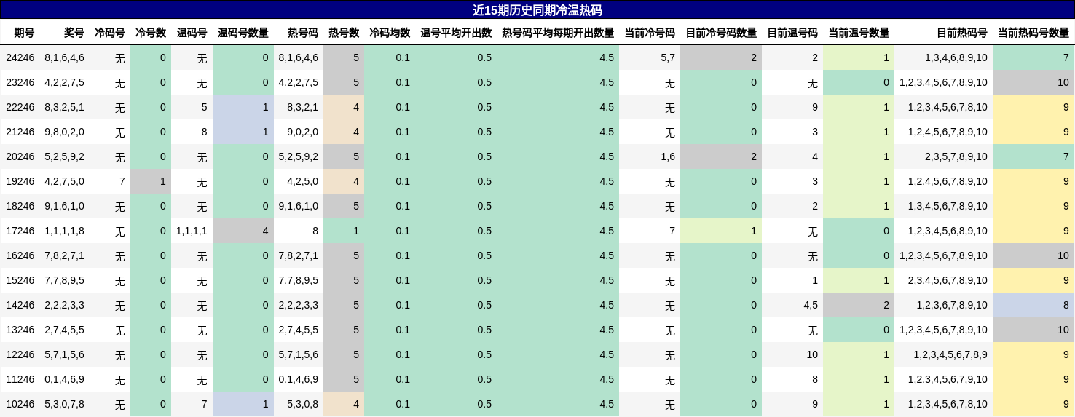Click period number 24246
The height and width of the screenshot is (417, 1075).
(20, 57)
